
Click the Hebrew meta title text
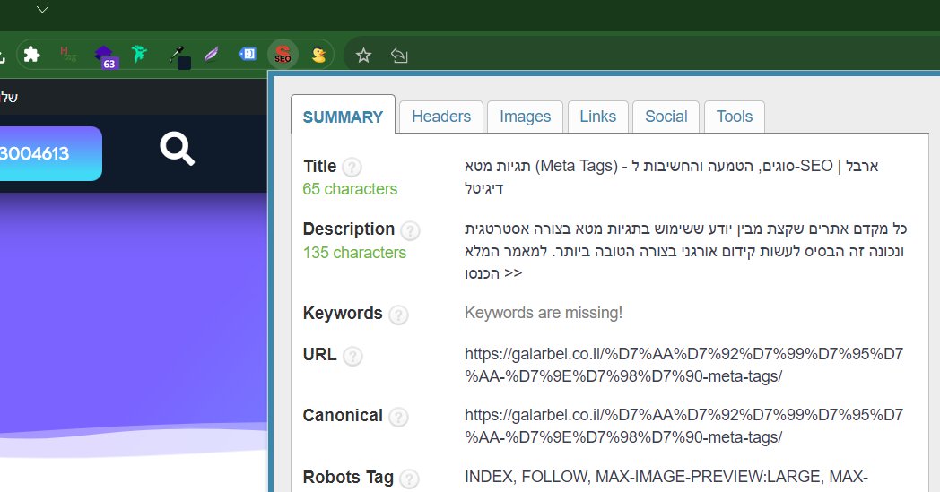(672, 177)
